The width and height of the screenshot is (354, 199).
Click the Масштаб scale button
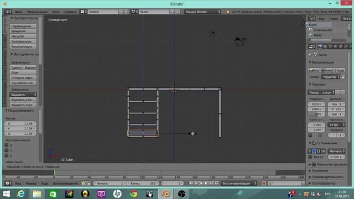click(23, 36)
